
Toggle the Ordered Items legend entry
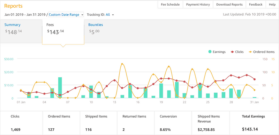pyautogui.click(x=262, y=52)
